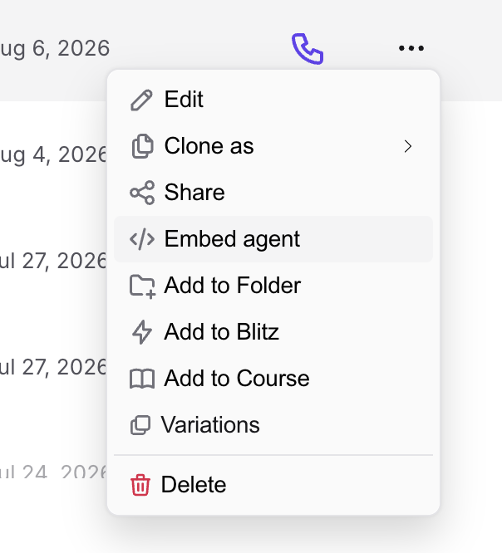
Task: Click the red trash Delete icon
Action: pos(140,485)
